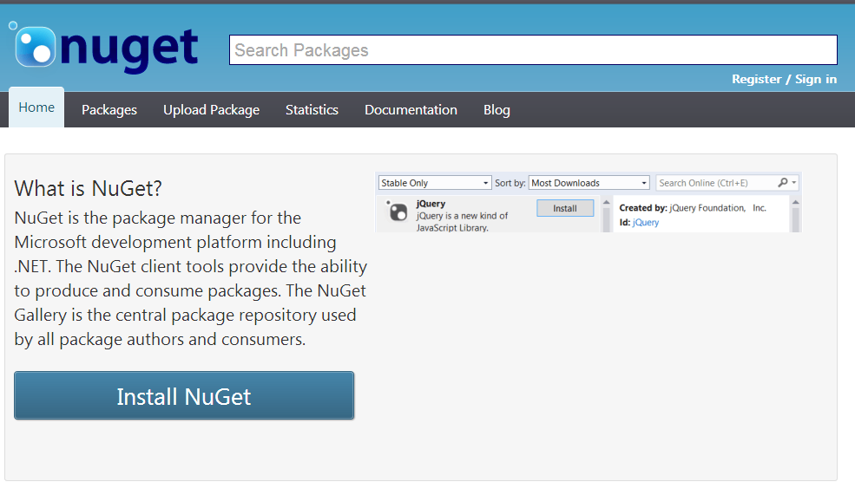Open the Register / Sign in link

click(x=784, y=79)
